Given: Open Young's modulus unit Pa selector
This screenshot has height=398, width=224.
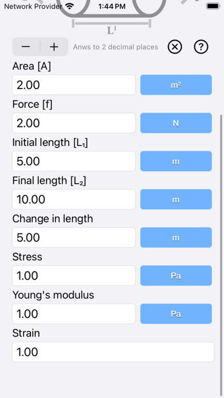Looking at the screenshot, I should 176,314.
